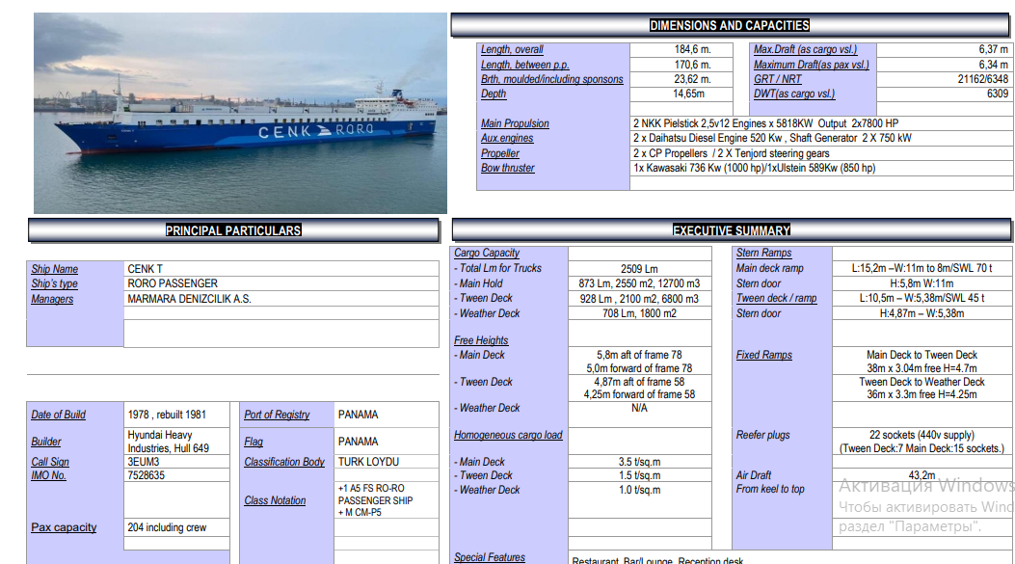This screenshot has height=564, width=1015.
Task: Select the CENK T ship name value
Action: pos(146,269)
